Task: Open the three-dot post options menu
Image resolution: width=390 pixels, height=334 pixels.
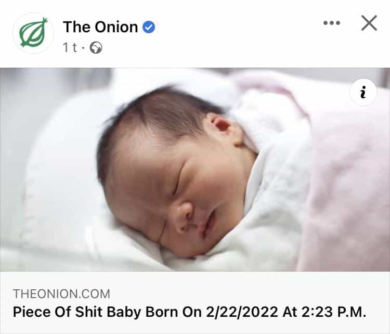Action: coord(331,23)
